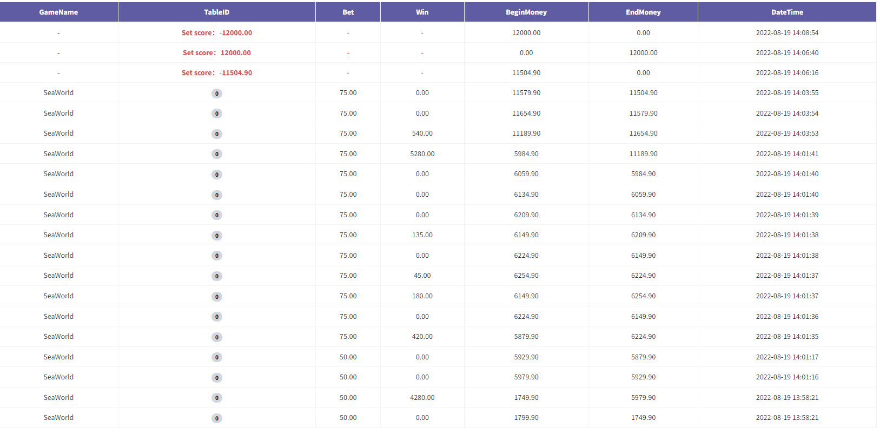Click BeginMoney value 11654.90
Image resolution: width=880 pixels, height=441 pixels.
coord(526,113)
